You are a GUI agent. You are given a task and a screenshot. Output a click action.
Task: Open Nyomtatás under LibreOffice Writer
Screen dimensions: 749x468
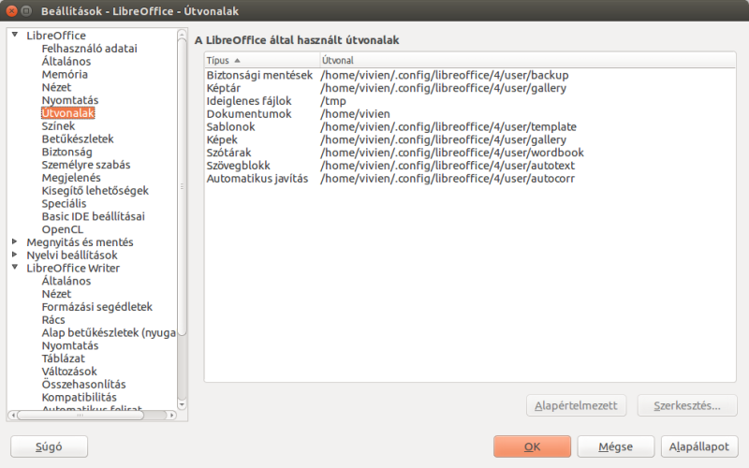[69, 344]
